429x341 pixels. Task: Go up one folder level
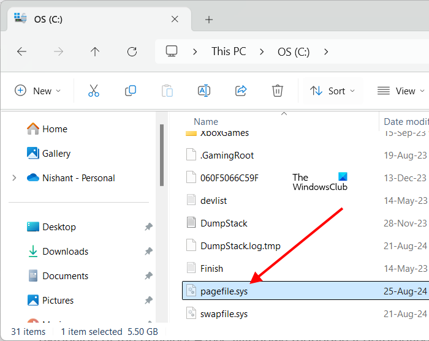[95, 51]
